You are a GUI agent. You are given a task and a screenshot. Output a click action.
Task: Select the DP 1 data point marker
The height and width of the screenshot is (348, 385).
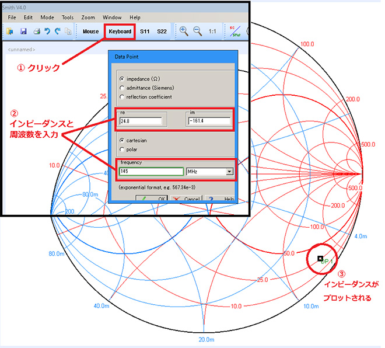pyautogui.click(x=320, y=259)
